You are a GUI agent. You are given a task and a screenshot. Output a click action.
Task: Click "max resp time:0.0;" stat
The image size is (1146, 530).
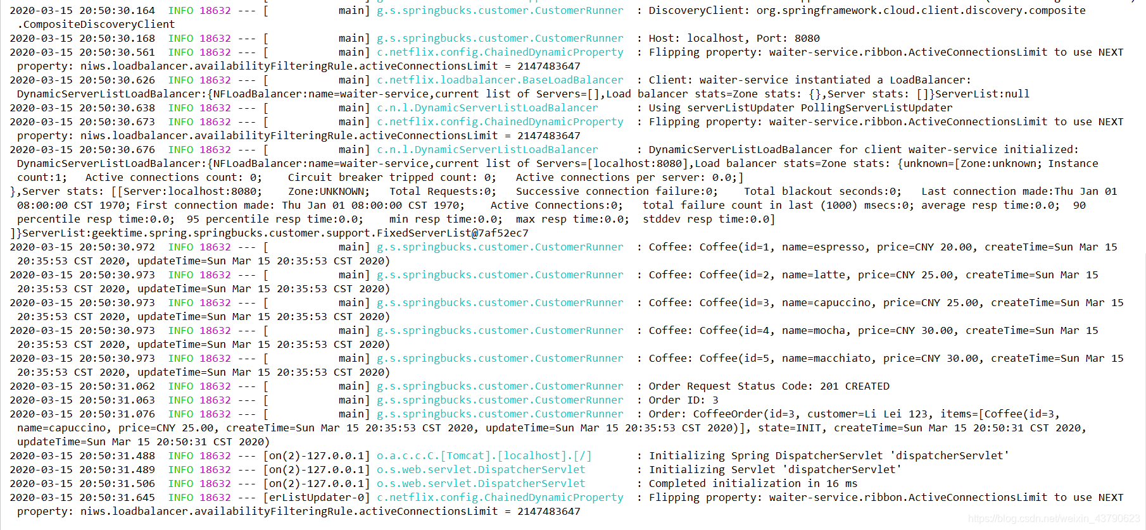pyautogui.click(x=572, y=219)
